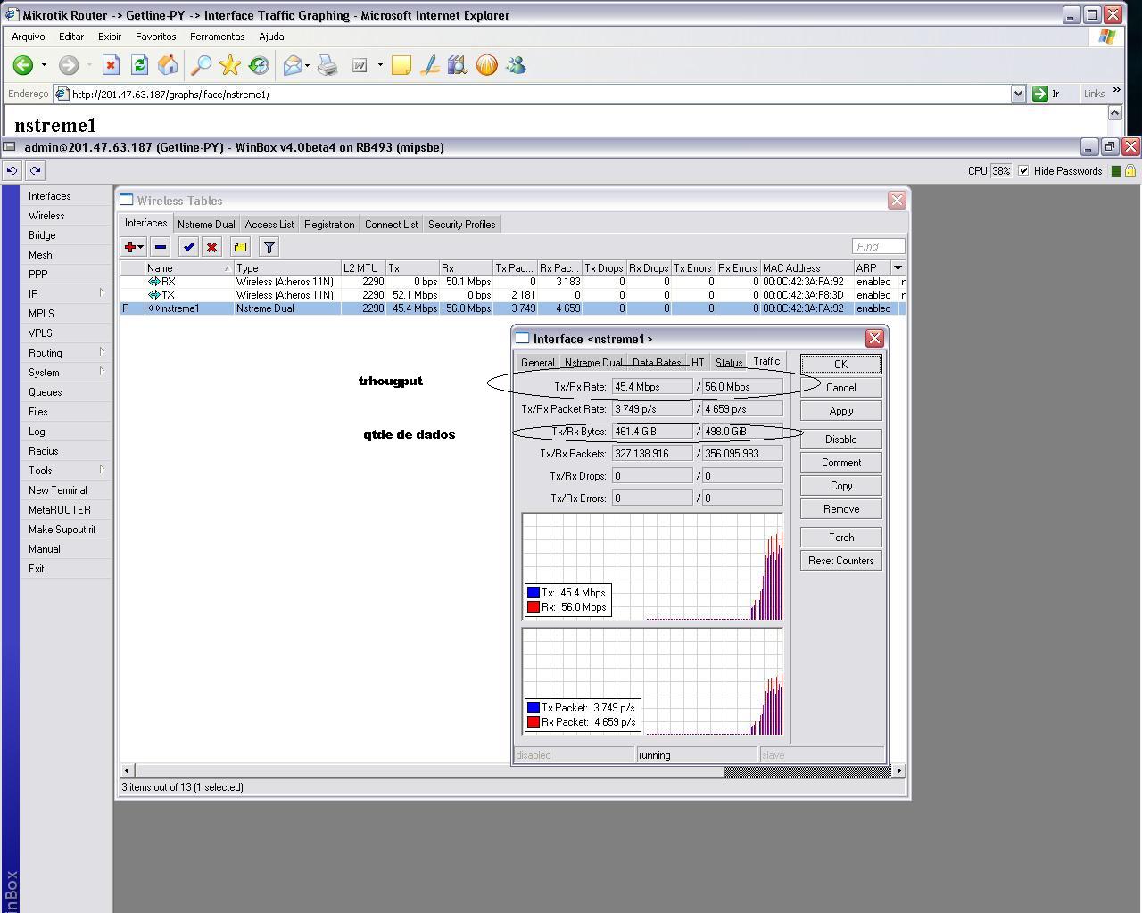Click the Stop icon in Internet Explorer toolbar
The height and width of the screenshot is (913, 1142).
[x=111, y=65]
